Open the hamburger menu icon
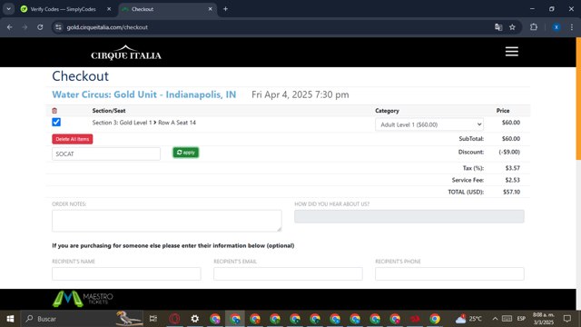581x327 pixels. 512,52
